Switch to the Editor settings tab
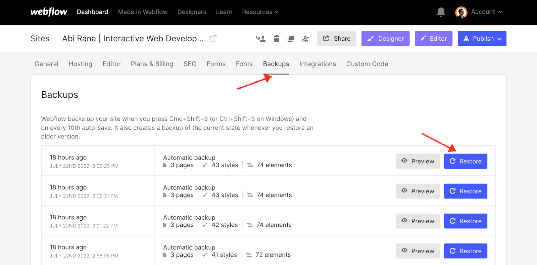Viewport: 537px width, 265px height. pos(111,64)
